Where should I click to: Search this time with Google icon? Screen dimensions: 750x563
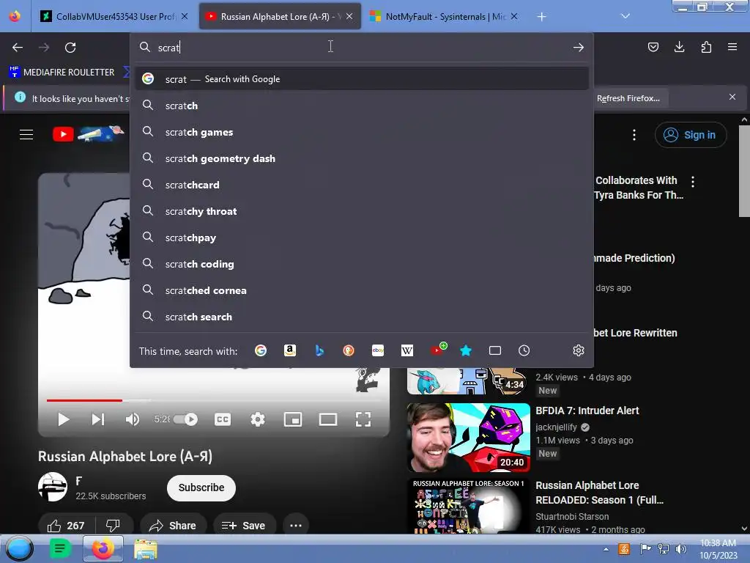[261, 350]
